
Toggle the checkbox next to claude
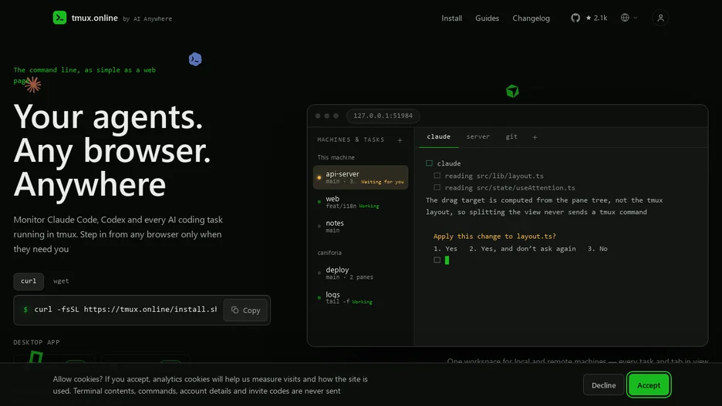pyautogui.click(x=429, y=163)
